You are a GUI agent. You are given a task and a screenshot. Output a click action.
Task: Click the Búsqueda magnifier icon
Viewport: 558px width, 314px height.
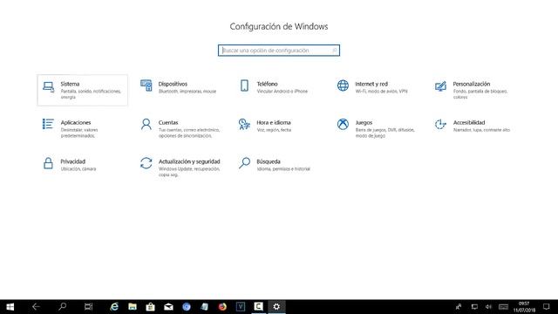coord(244,163)
